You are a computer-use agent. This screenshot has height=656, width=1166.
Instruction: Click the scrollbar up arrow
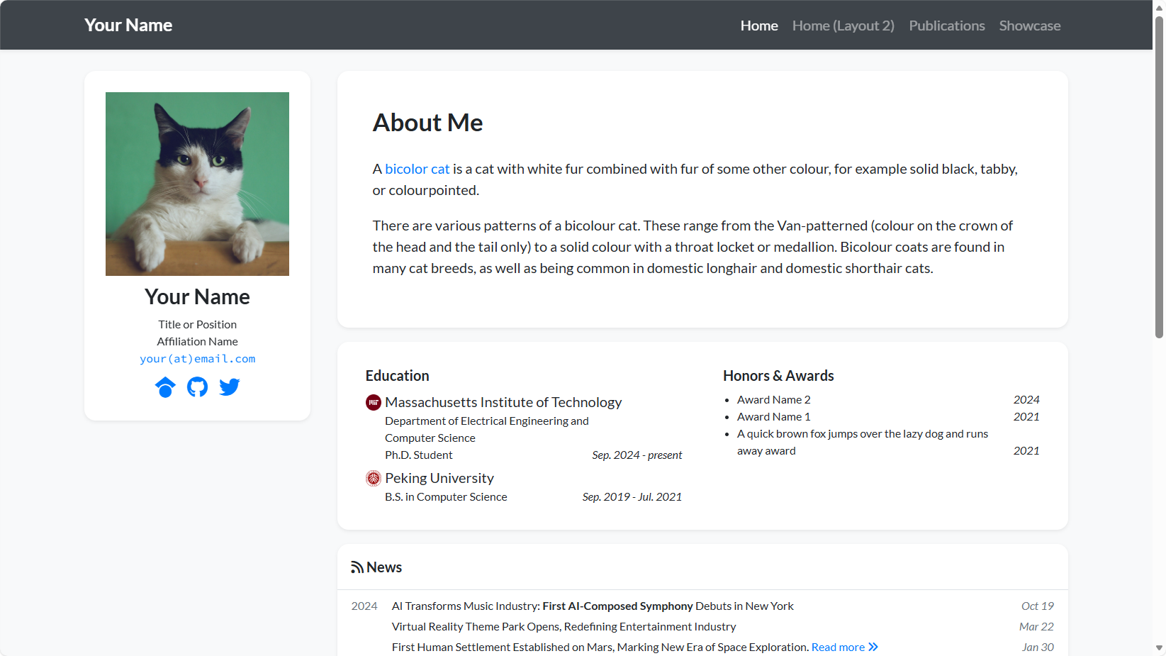(1159, 7)
